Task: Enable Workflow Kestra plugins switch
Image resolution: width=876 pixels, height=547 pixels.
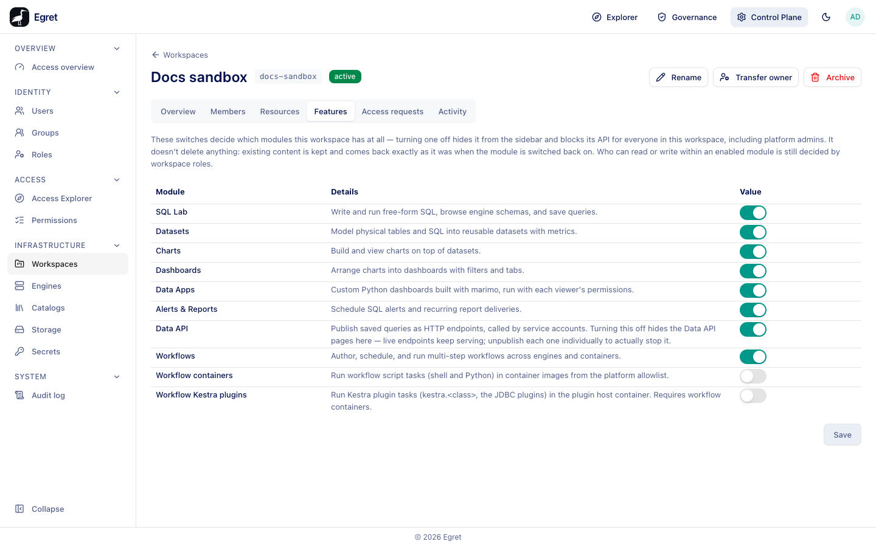Action: click(x=753, y=396)
